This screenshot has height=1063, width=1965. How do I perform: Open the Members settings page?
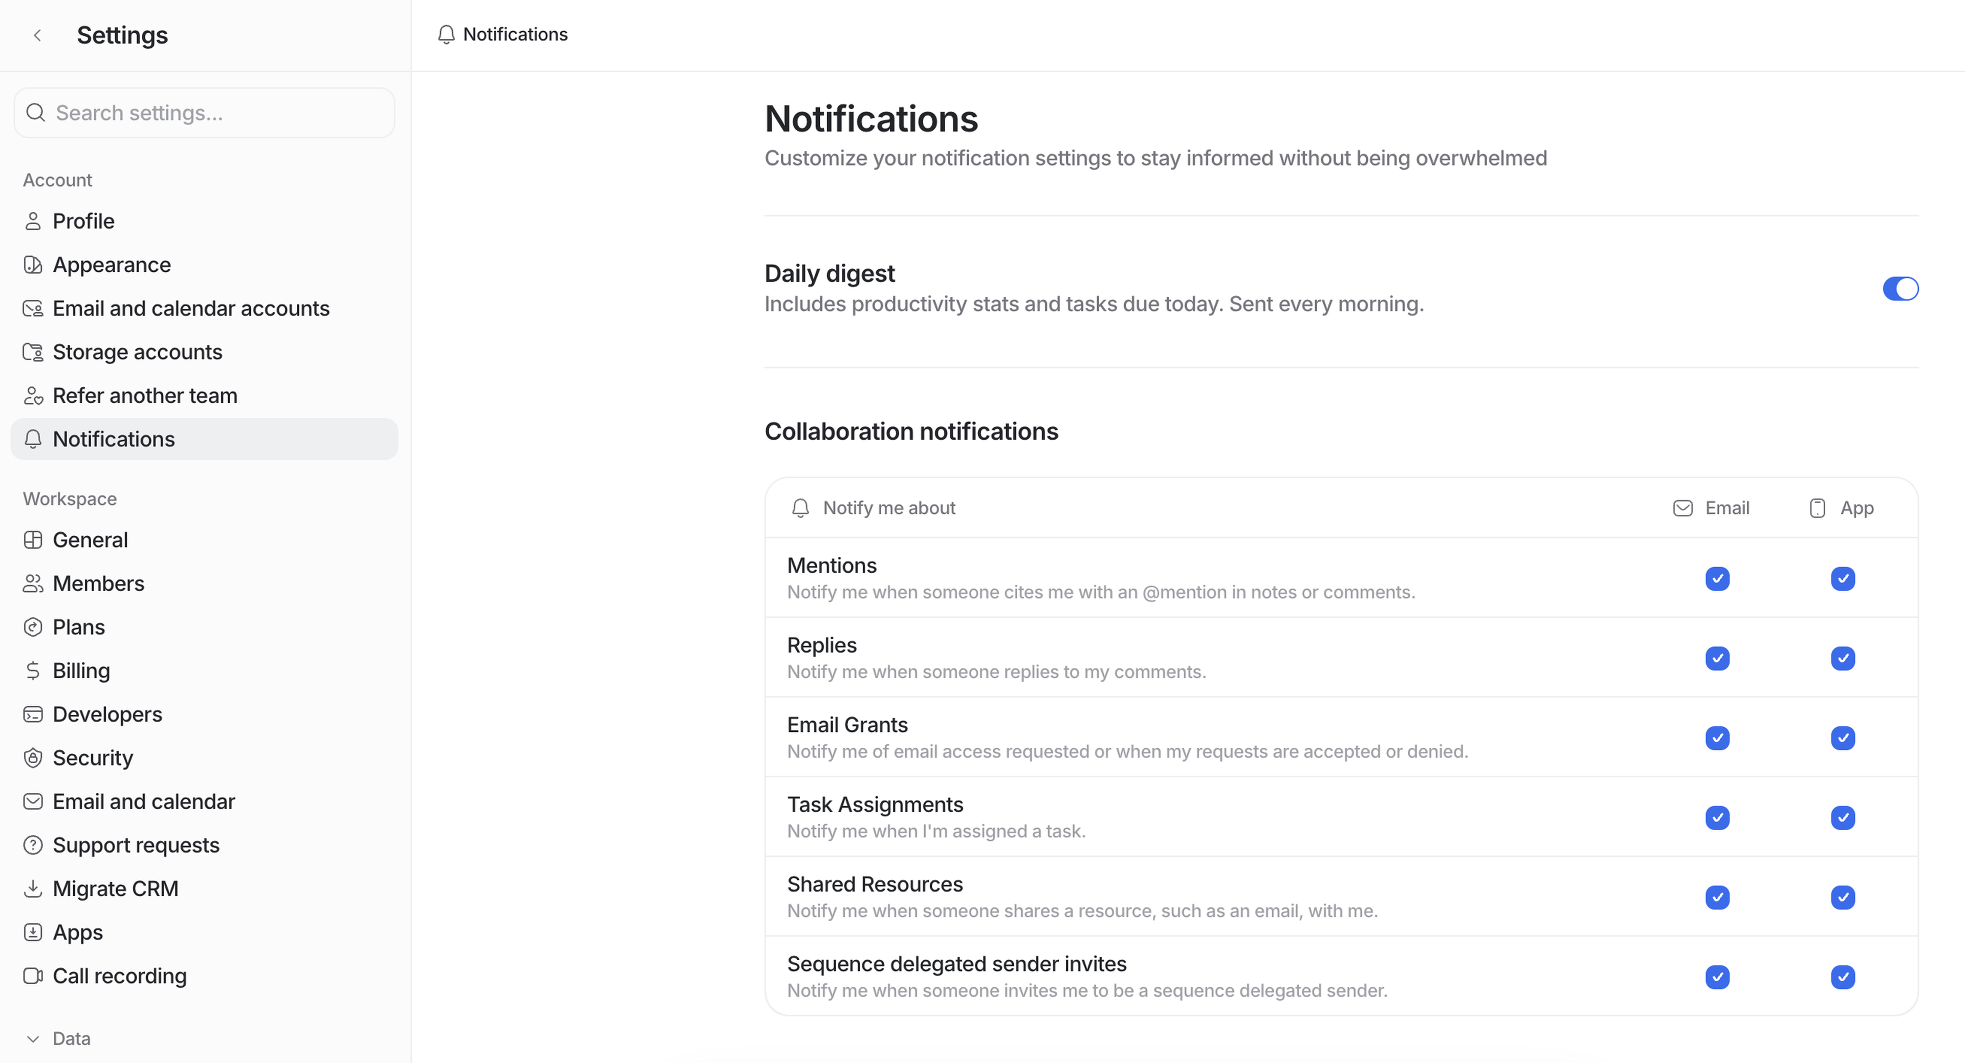(98, 584)
